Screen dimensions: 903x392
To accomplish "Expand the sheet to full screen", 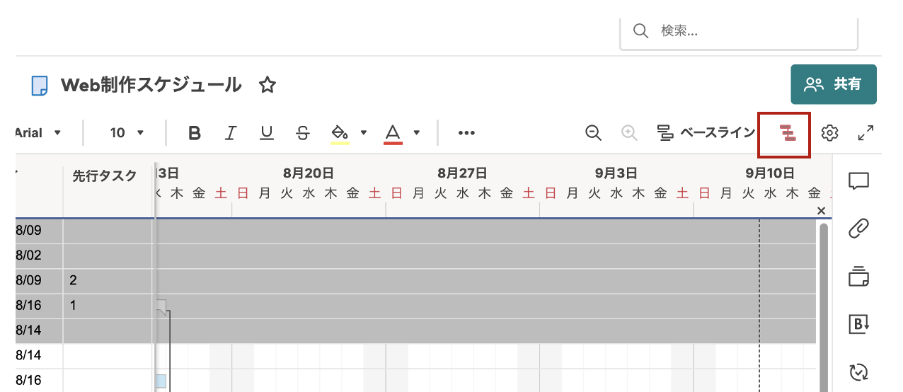I will click(x=865, y=132).
